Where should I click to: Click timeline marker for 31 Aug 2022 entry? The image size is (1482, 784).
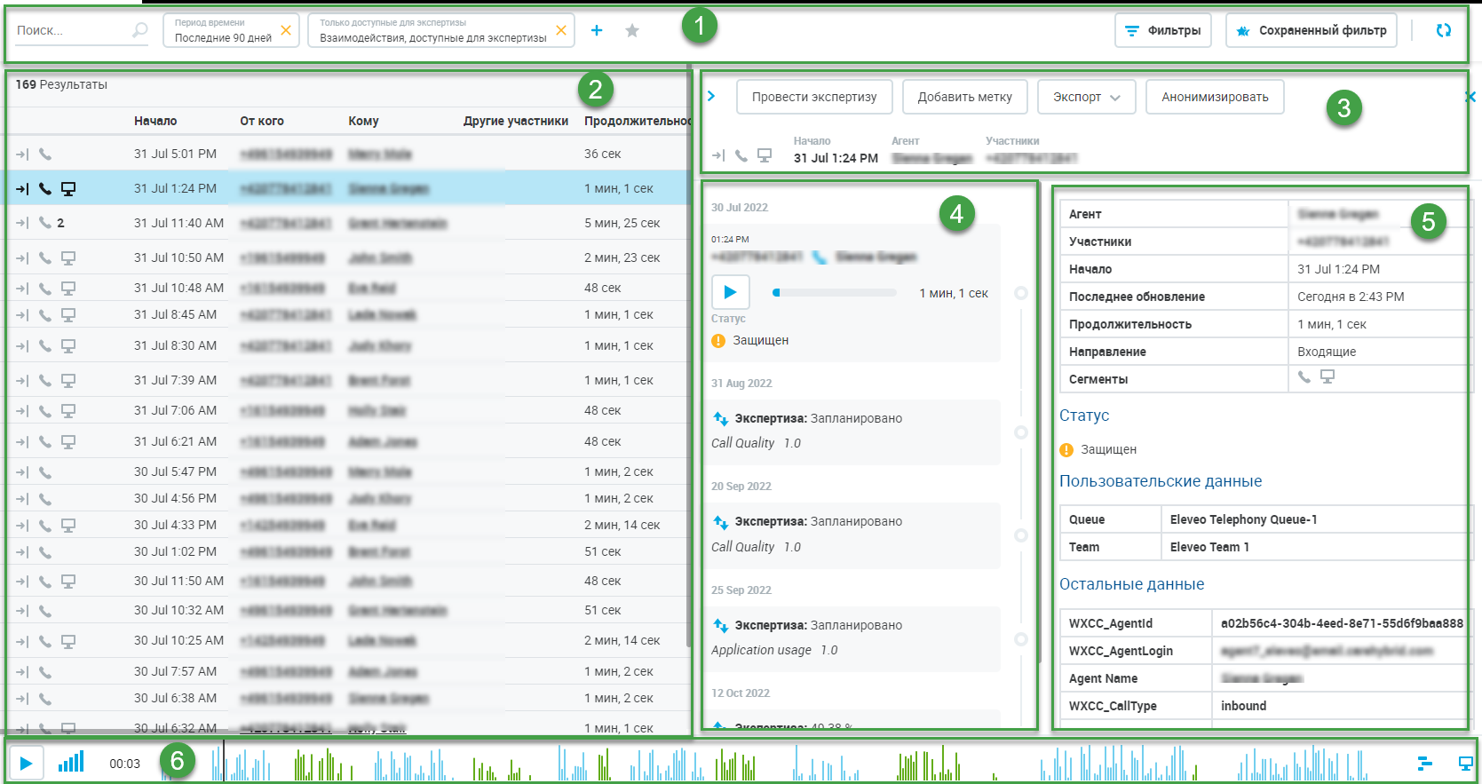[x=1021, y=432]
